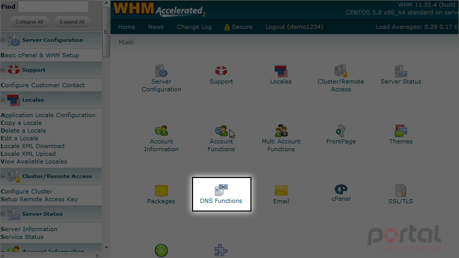Screen dimensions: 459x258
Task: Go to Home in the top menu
Action: [126, 27]
